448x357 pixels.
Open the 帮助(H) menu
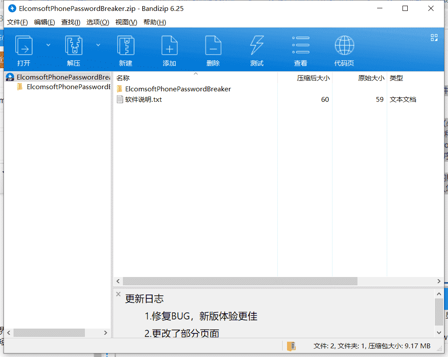coord(154,22)
